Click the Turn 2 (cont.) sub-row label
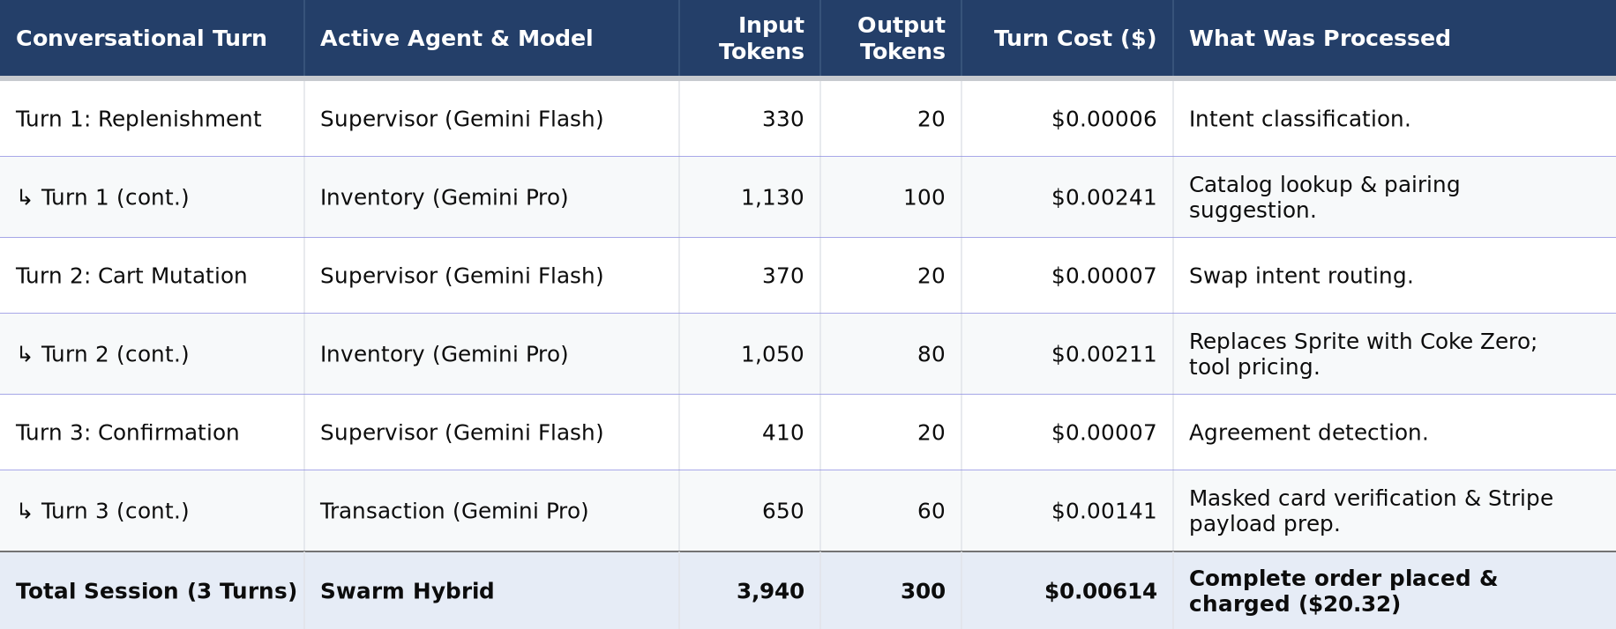 [102, 354]
